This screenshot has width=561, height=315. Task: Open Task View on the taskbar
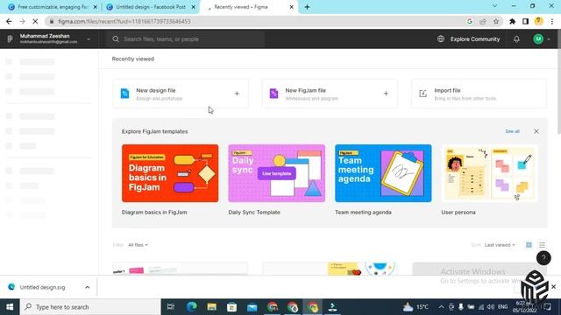click(171, 307)
